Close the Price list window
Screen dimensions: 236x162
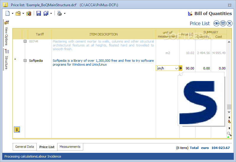[x=229, y=5]
